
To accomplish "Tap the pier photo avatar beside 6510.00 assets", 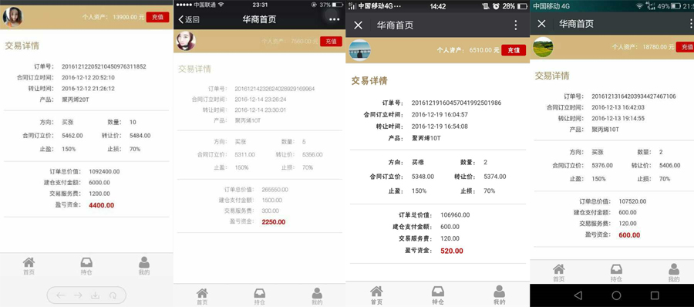I will coord(359,50).
